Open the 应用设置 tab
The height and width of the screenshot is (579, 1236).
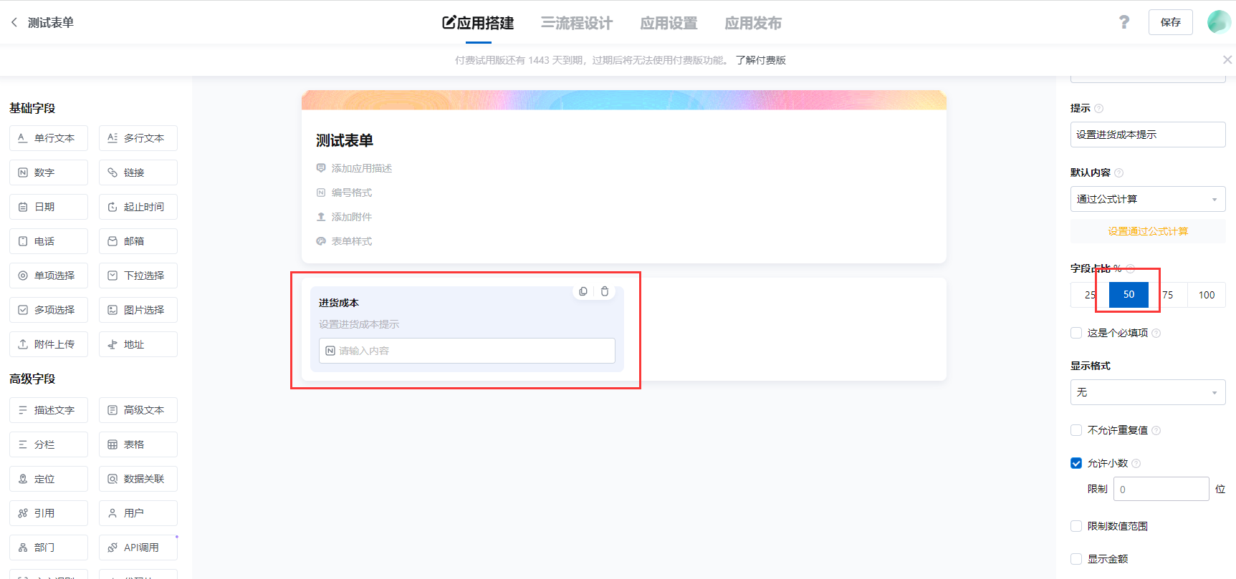pyautogui.click(x=669, y=23)
